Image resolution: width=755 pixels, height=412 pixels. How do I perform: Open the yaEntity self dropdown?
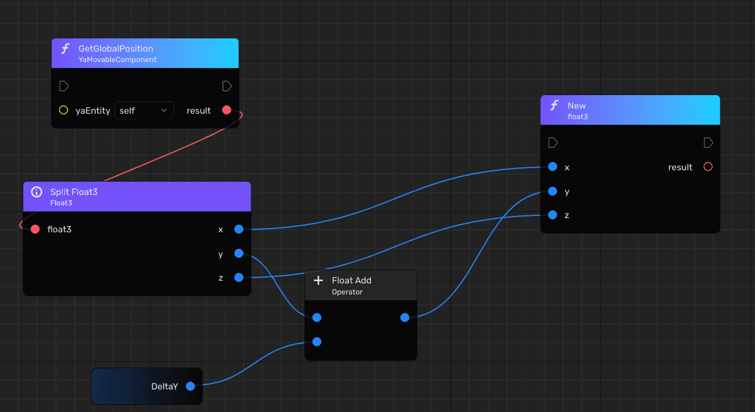tap(144, 110)
